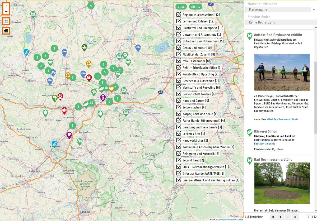The height and width of the screenshot is (221, 317).
Task: Select the cargo bike marker near Preußisch Oldendorf
Action: coord(50,81)
